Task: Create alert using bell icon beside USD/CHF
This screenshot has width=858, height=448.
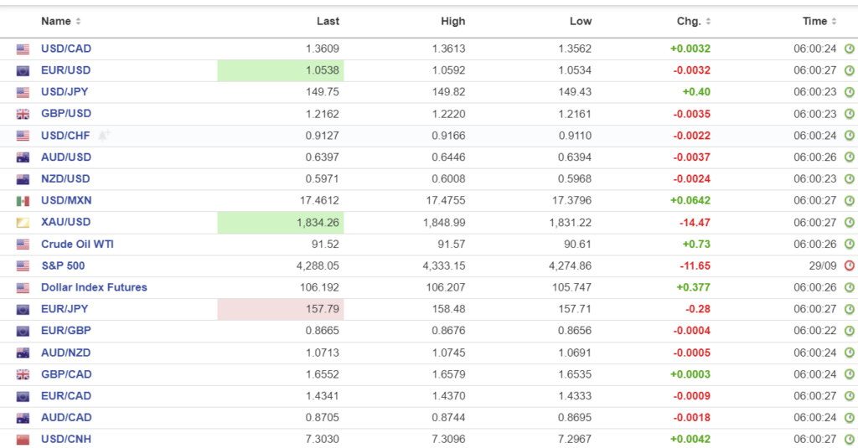Action: click(x=105, y=135)
